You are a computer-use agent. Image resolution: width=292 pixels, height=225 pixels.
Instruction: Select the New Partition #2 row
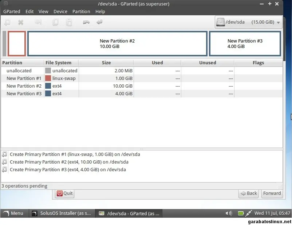click(142, 86)
